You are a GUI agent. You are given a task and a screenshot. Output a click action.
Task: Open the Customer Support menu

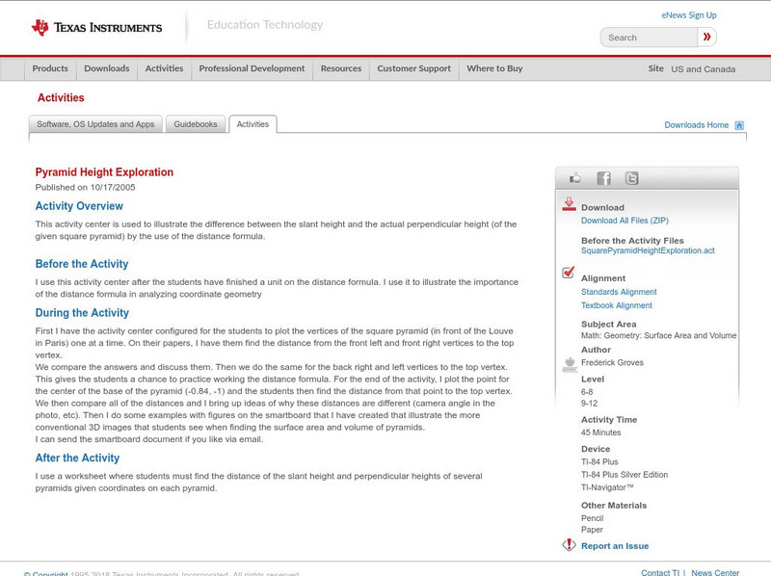click(414, 68)
